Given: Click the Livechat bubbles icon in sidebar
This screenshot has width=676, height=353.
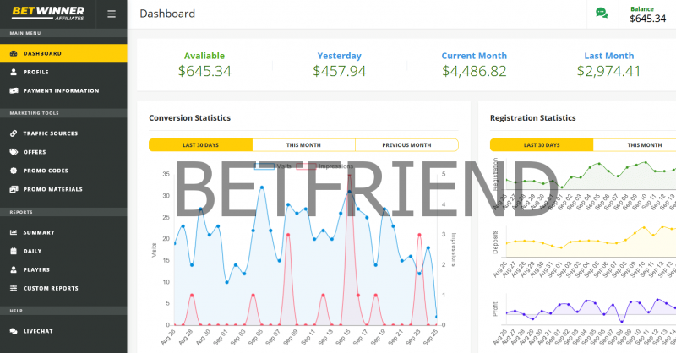Looking at the screenshot, I should [x=14, y=331].
